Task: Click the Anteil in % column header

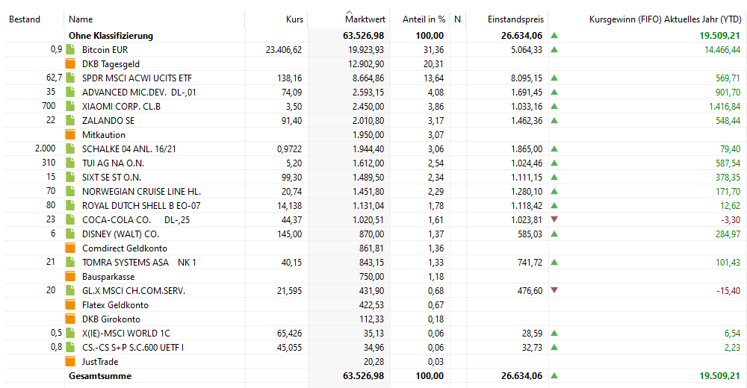Action: coord(424,19)
